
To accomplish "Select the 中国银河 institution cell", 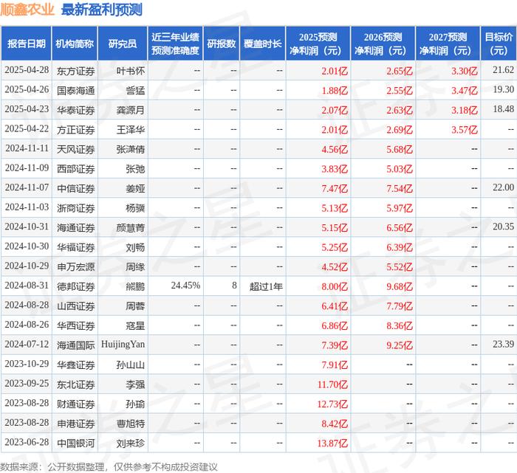I will pos(76,443).
